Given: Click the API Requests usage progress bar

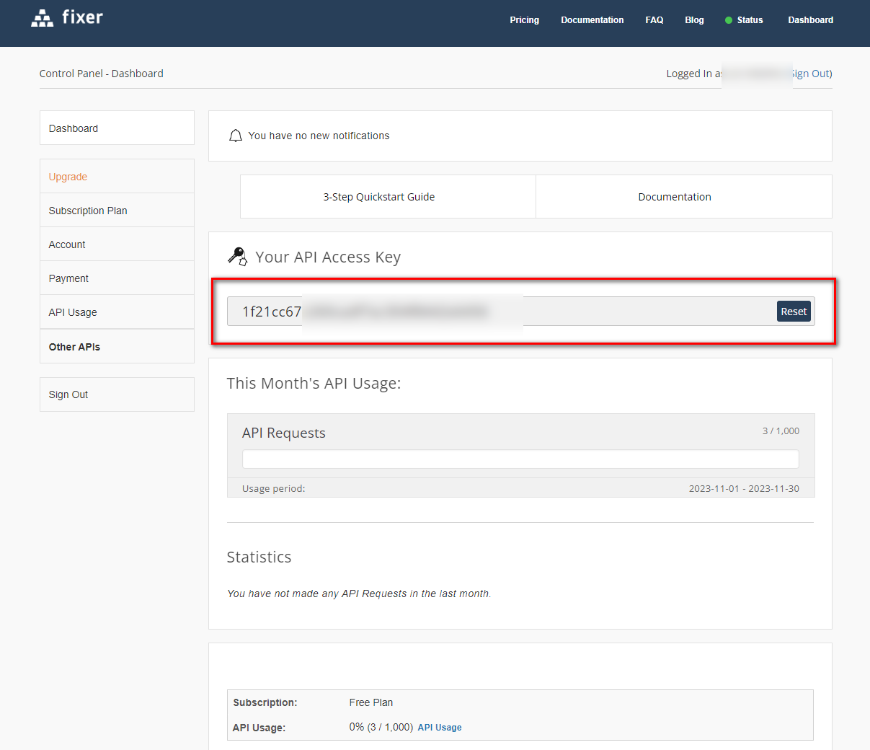Looking at the screenshot, I should click(x=520, y=459).
